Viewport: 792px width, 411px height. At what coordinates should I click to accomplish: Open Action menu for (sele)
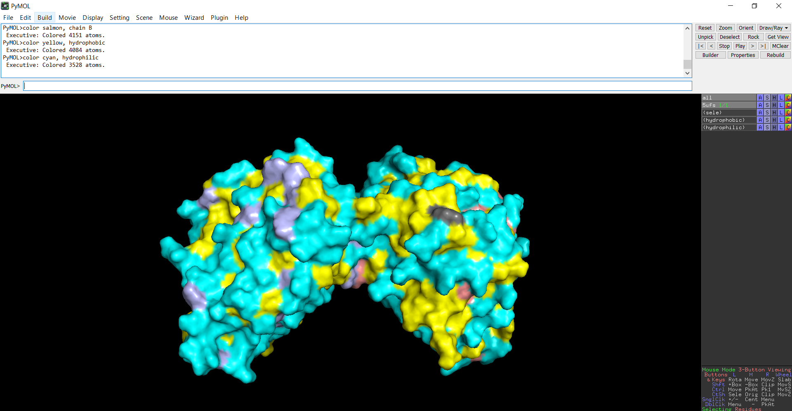point(760,113)
